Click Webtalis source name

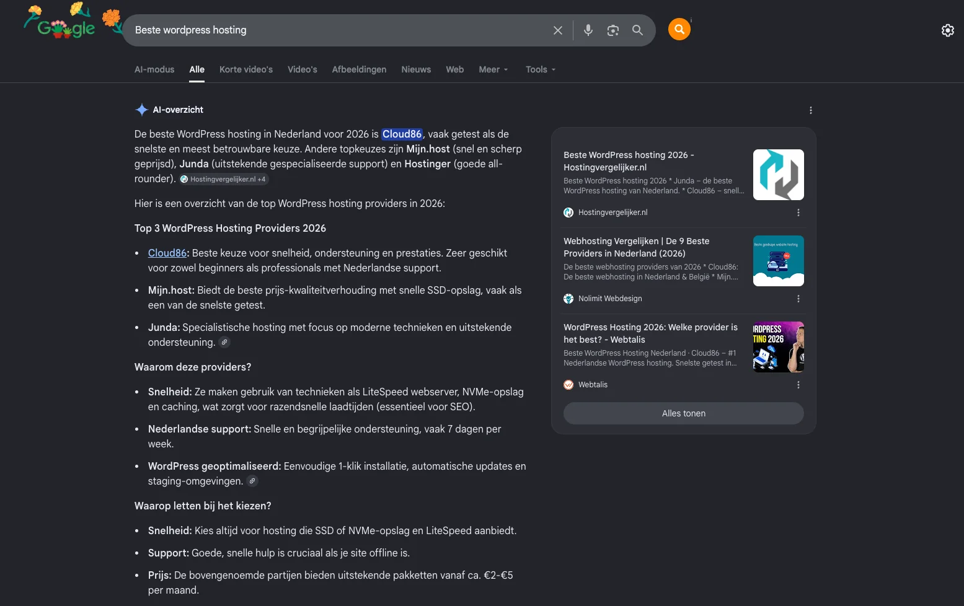[x=593, y=385]
